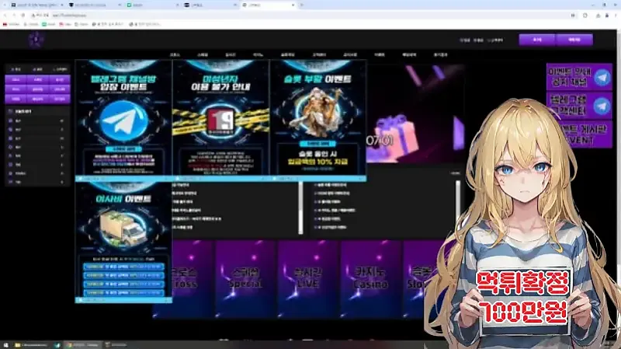
Task: Click the scrollbar in the notice list panel
Action: click(x=300, y=206)
